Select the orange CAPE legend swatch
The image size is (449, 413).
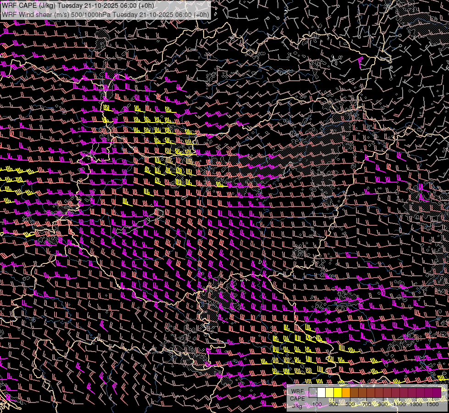[346, 392]
